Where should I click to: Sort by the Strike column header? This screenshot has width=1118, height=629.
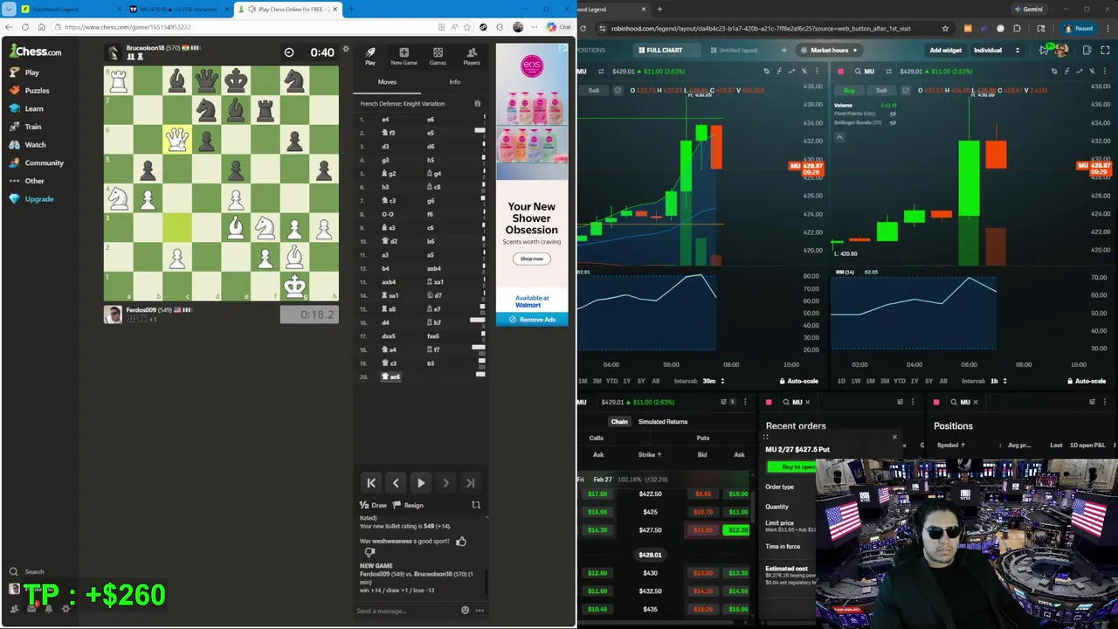649,454
